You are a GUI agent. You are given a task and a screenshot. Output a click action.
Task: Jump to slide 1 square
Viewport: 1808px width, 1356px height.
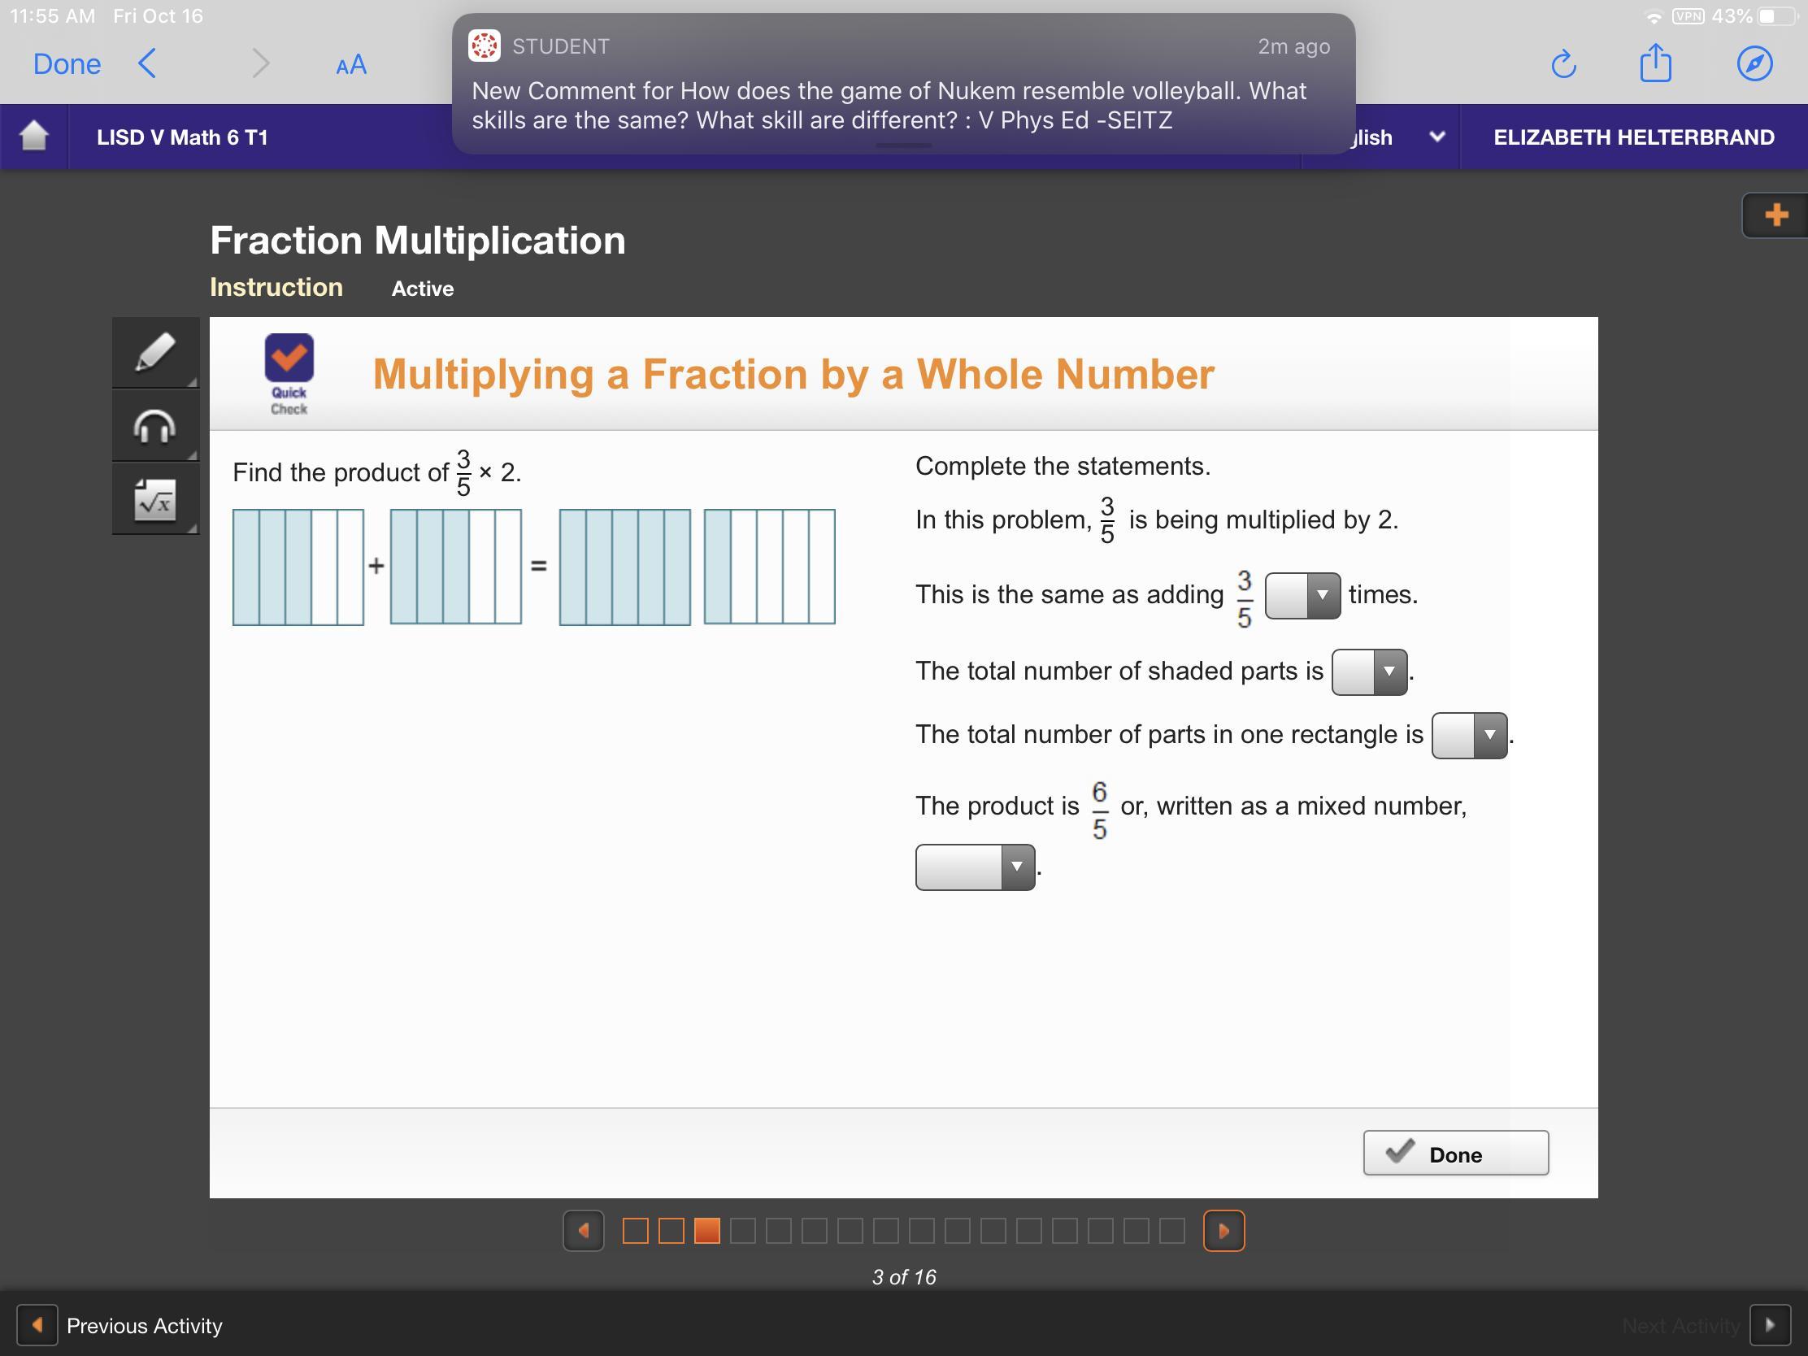click(x=635, y=1231)
